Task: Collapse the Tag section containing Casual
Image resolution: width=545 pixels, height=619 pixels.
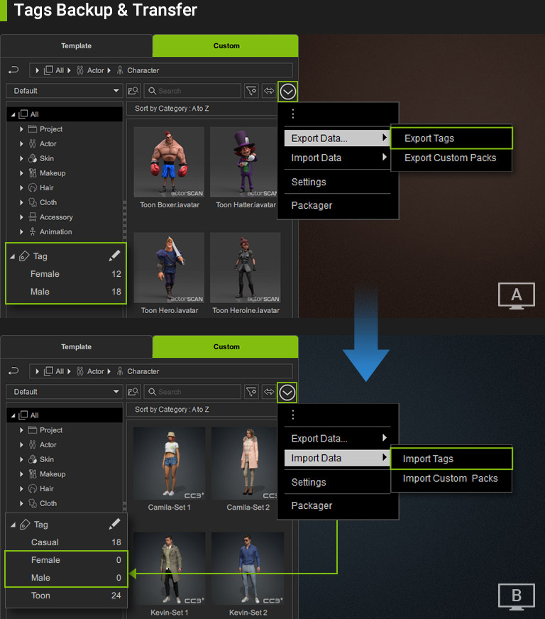Action: click(13, 525)
